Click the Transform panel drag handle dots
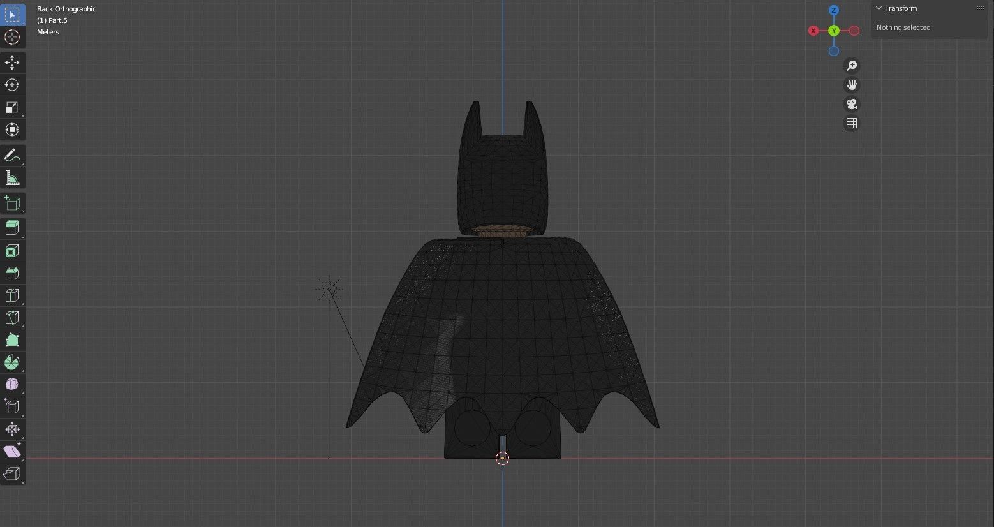The width and height of the screenshot is (994, 527). coord(981,8)
